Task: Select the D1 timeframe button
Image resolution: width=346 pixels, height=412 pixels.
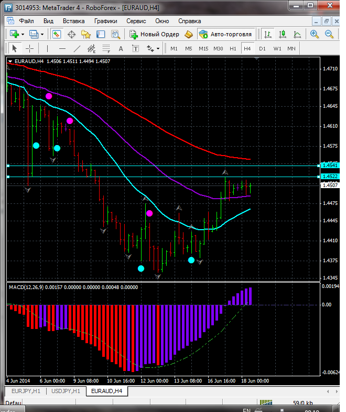Action: [x=262, y=48]
